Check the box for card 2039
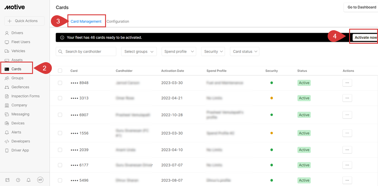378x186 pixels. [x=60, y=150]
